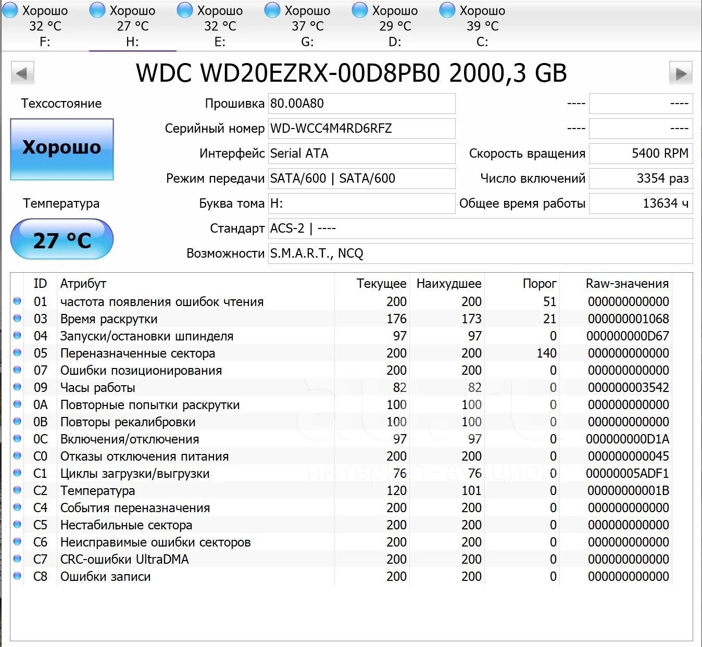Select the Включения/отключения attribute text
Screen dimensions: 702x647
coord(130,439)
